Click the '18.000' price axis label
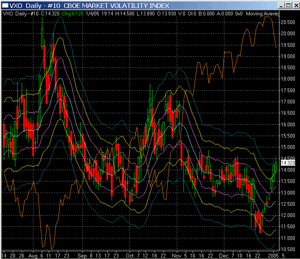The width and height of the screenshot is (300, 259). point(288,79)
